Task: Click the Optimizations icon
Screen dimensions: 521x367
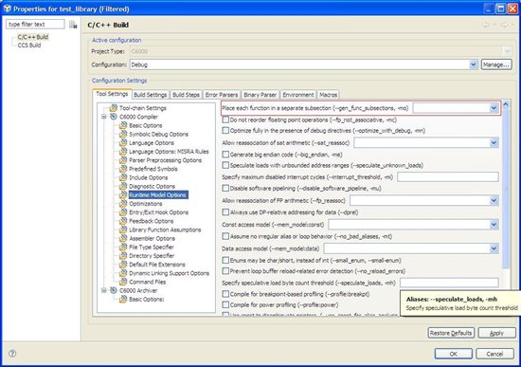Action: 123,203
